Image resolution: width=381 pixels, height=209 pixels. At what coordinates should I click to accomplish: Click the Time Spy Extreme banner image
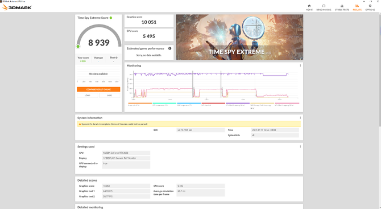coord(239,37)
